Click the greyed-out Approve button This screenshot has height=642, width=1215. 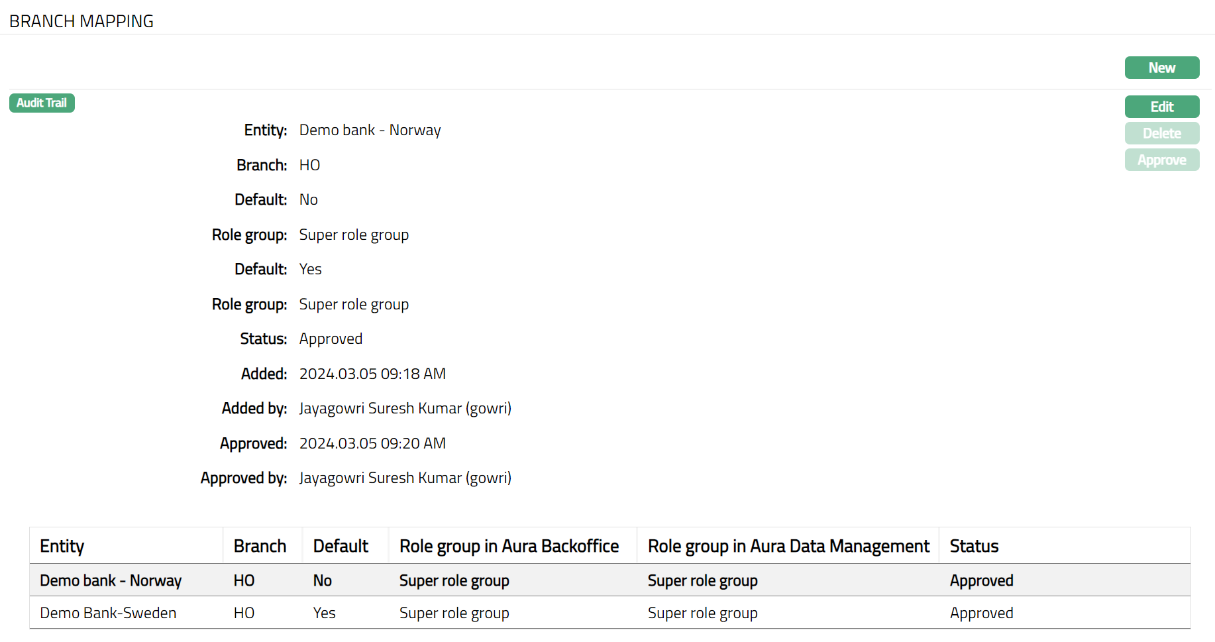[1161, 160]
